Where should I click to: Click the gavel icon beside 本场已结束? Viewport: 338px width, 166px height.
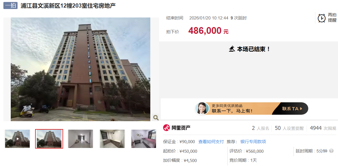point(232,49)
